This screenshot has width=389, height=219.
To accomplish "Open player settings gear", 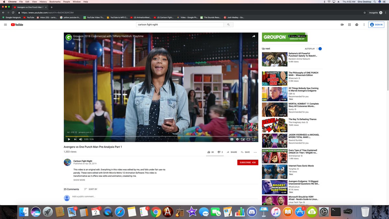I will pyautogui.click(x=237, y=139).
